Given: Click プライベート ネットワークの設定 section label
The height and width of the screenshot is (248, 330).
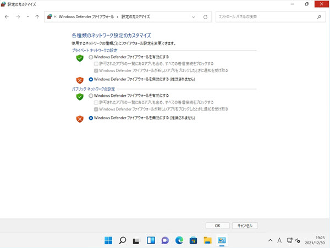Looking at the screenshot, I should [x=95, y=51].
